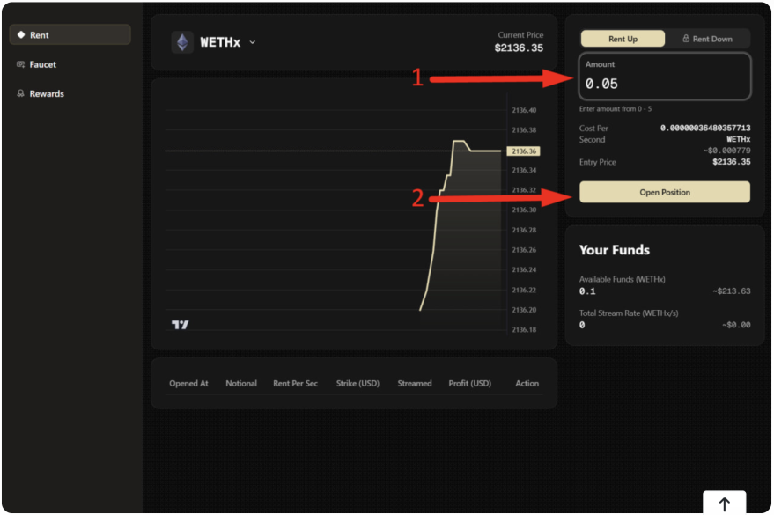The width and height of the screenshot is (774, 515).
Task: Click the Faucet icon in sidebar
Action: pos(21,64)
